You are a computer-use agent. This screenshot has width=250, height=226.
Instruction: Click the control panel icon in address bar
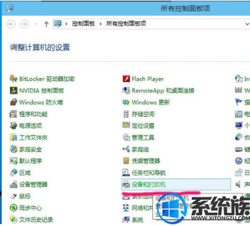click(58, 24)
